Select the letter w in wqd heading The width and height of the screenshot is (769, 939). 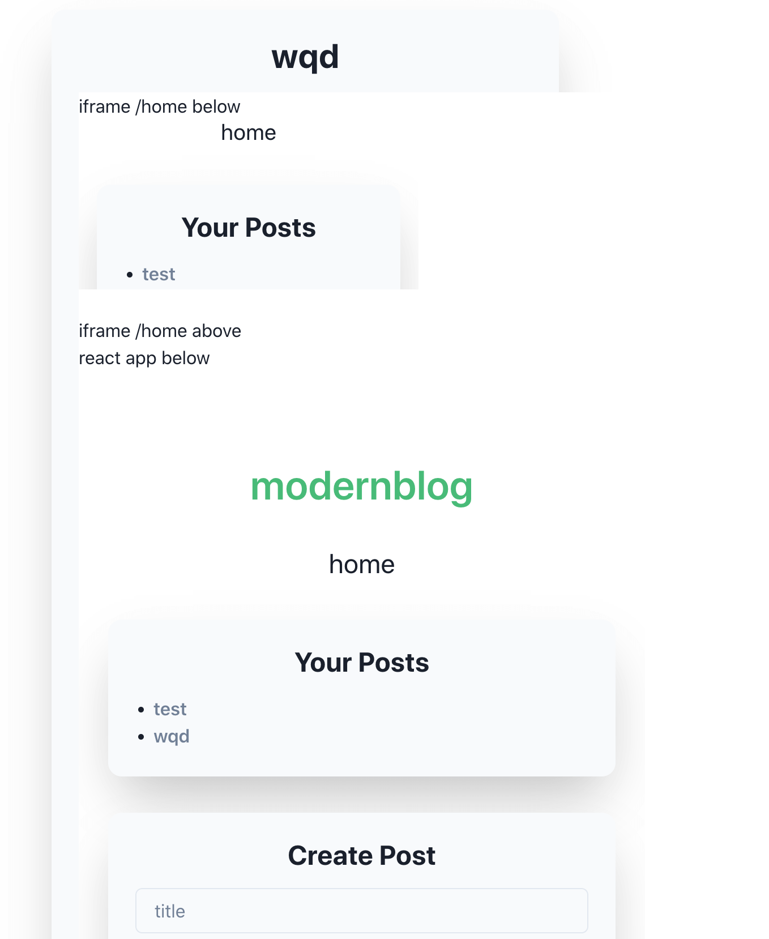[283, 58]
